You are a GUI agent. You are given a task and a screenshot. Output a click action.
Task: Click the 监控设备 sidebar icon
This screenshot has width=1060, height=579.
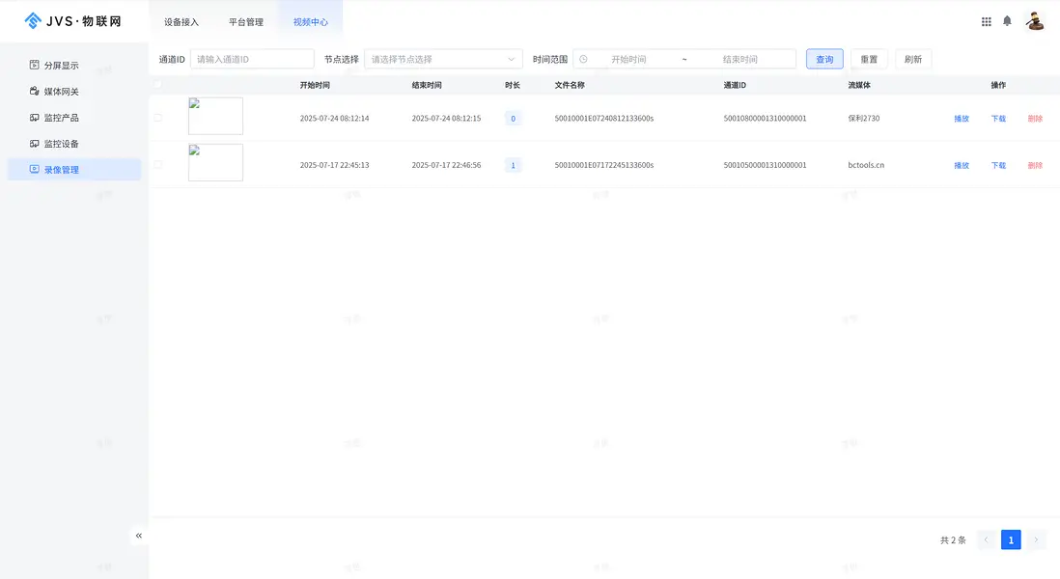pyautogui.click(x=35, y=143)
